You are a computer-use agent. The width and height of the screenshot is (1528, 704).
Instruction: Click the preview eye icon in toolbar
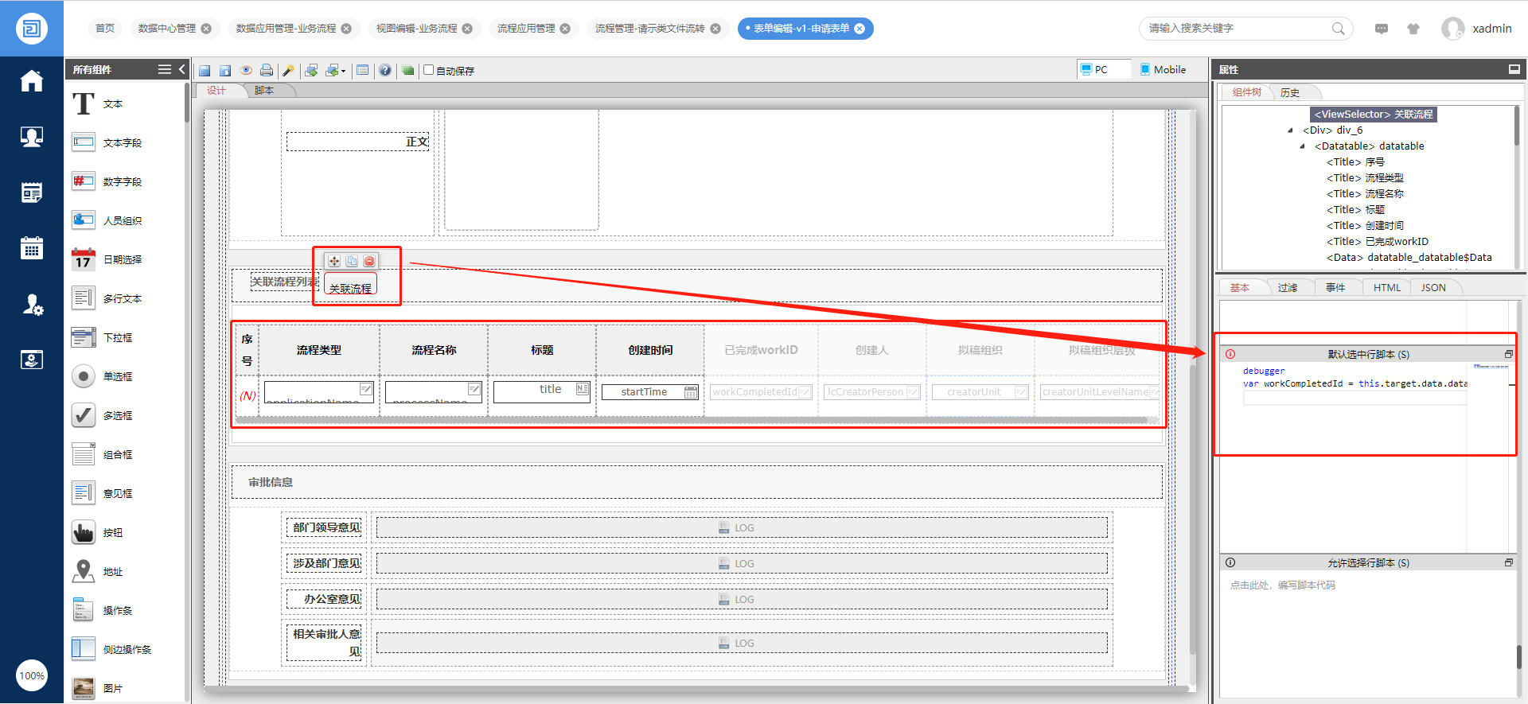246,71
